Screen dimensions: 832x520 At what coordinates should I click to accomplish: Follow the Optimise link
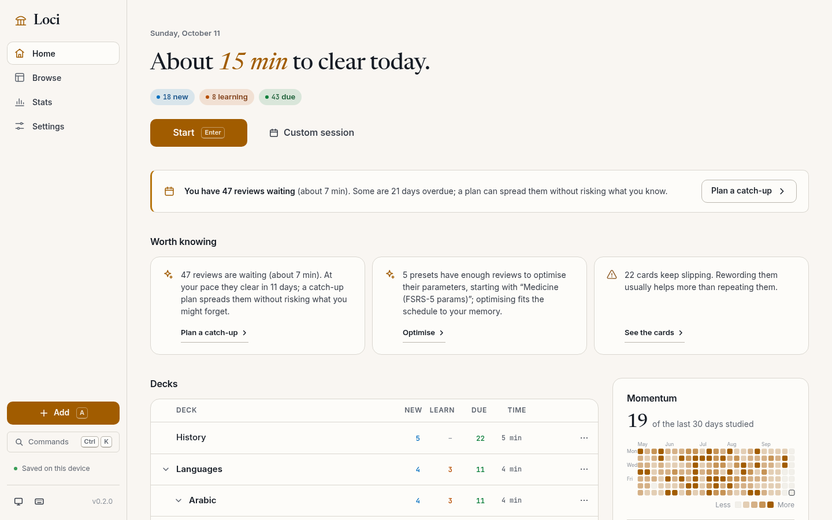[424, 333]
